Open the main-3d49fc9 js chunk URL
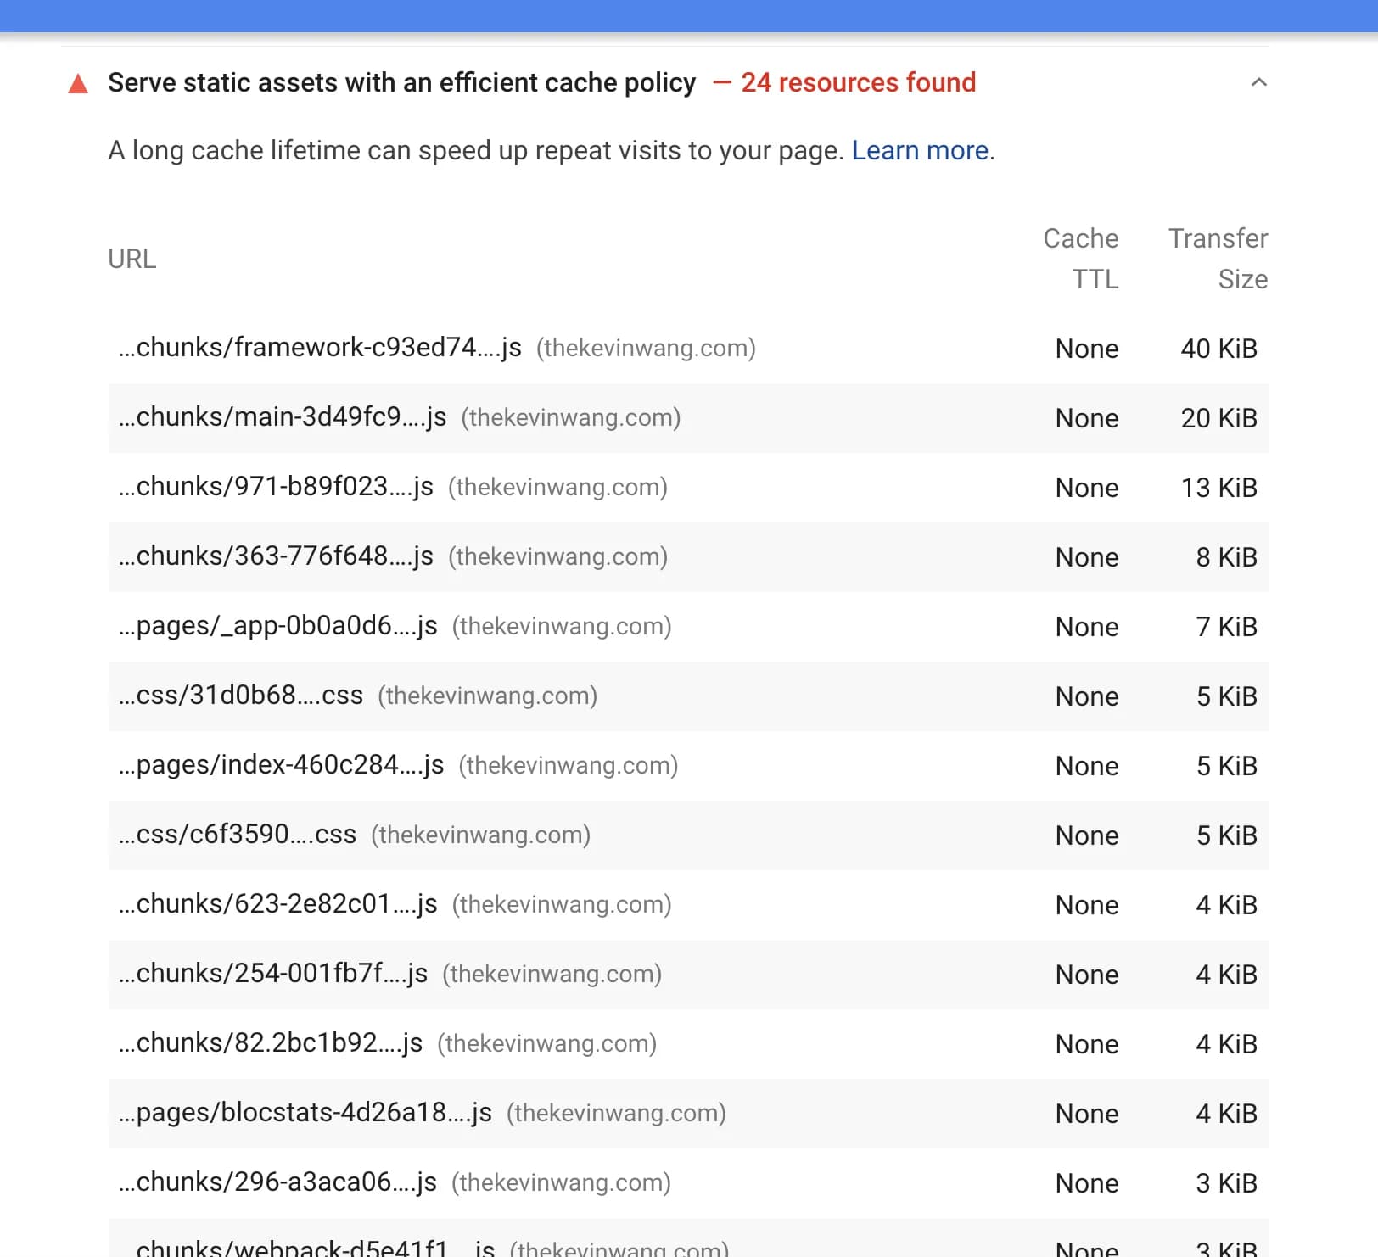 click(x=283, y=417)
